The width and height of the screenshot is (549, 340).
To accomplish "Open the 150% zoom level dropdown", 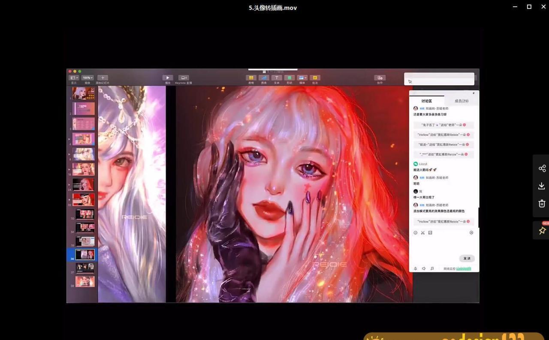I will click(87, 78).
